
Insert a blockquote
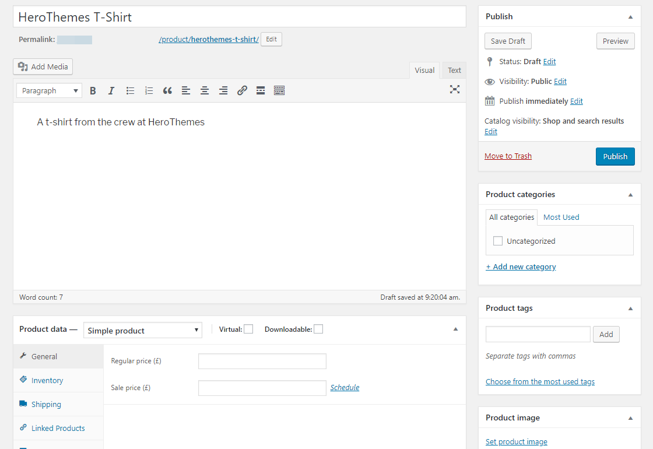click(167, 90)
